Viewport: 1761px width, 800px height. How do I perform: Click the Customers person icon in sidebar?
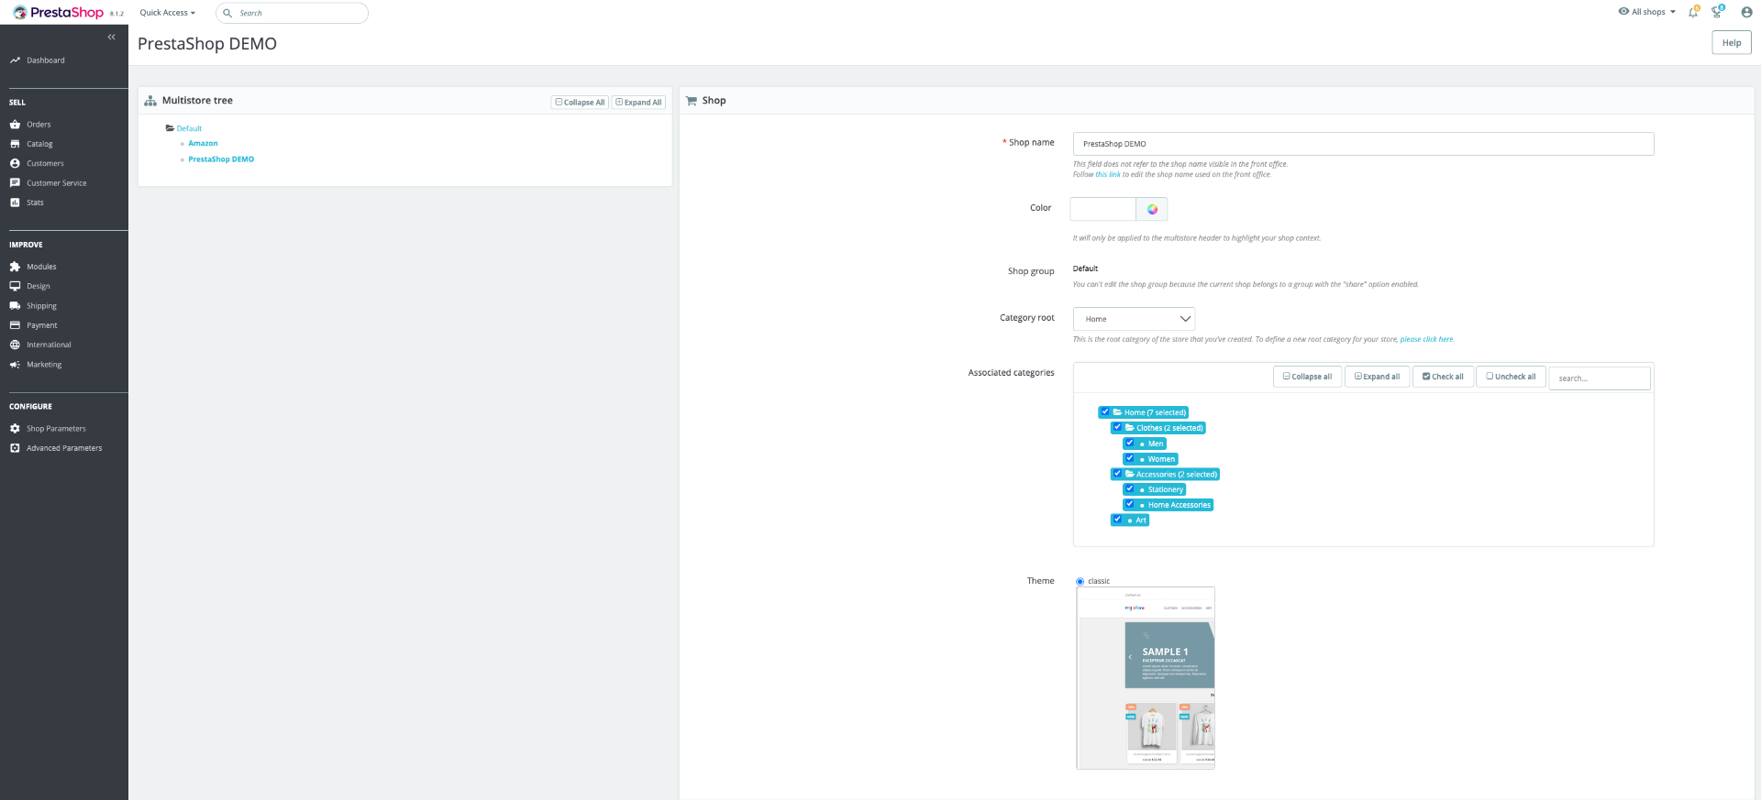click(x=15, y=163)
